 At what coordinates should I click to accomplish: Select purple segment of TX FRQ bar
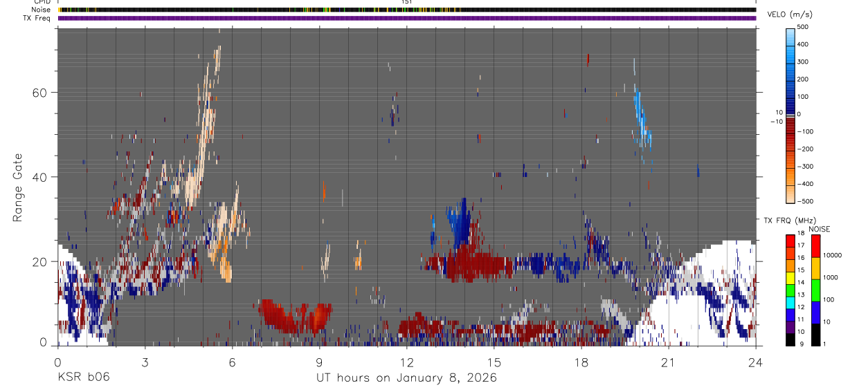tap(790, 327)
